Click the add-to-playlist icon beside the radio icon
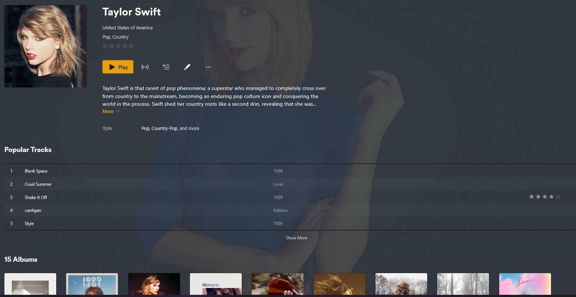The height and width of the screenshot is (297, 576). [x=166, y=67]
